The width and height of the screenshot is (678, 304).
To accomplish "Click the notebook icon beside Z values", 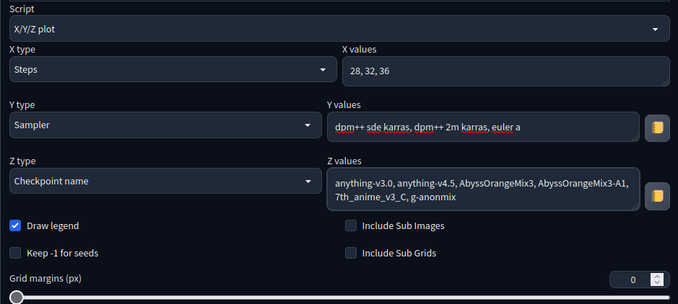I will 657,196.
